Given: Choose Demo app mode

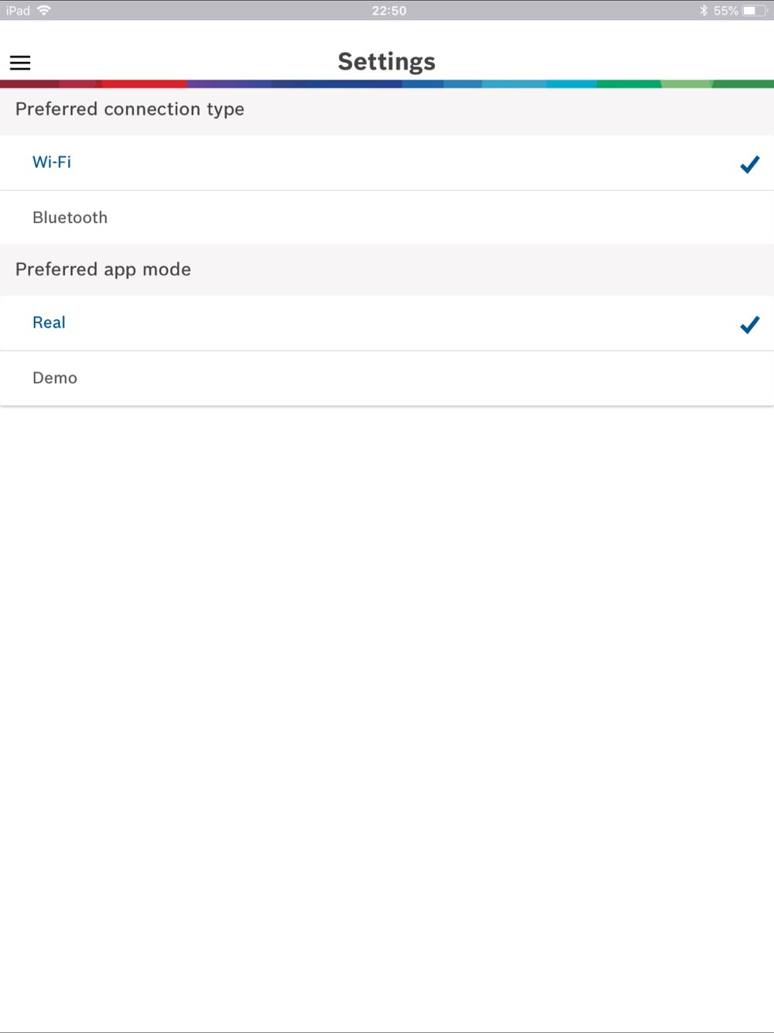Looking at the screenshot, I should click(387, 378).
